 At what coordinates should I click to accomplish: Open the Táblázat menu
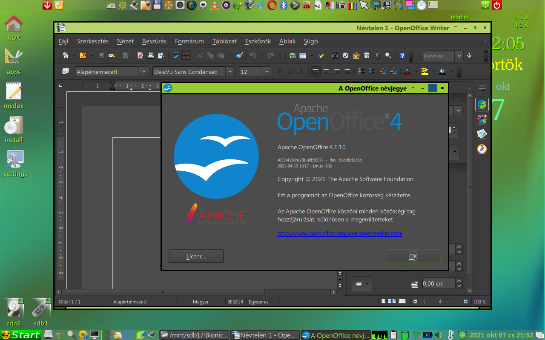pos(225,41)
